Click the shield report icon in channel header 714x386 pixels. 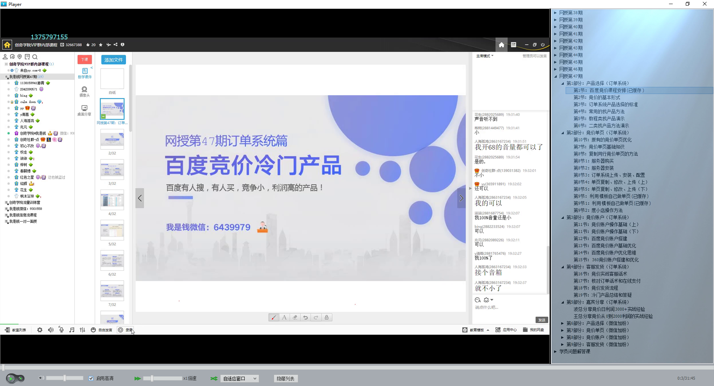122,45
